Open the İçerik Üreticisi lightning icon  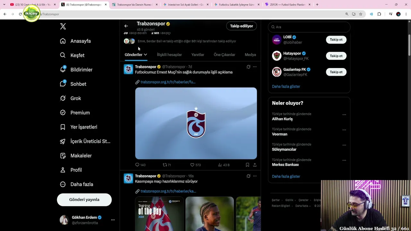click(63, 141)
